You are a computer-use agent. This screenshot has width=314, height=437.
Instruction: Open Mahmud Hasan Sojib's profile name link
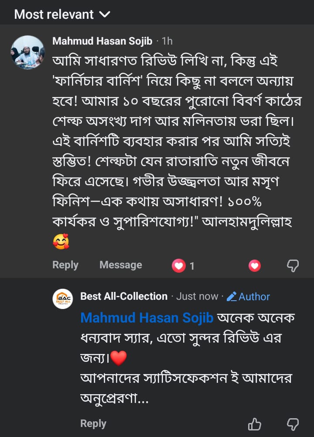click(102, 41)
